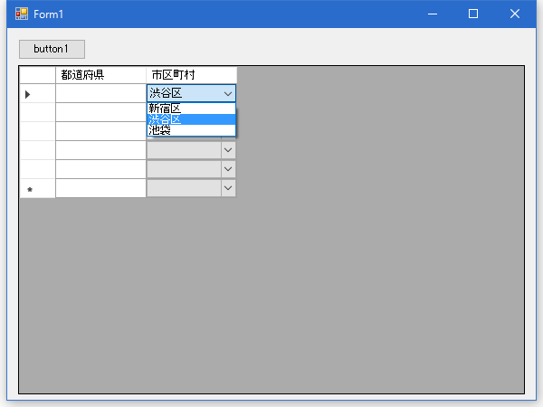This screenshot has height=407, width=543.
Task: Click the 市区町村 column header
Action: [191, 74]
